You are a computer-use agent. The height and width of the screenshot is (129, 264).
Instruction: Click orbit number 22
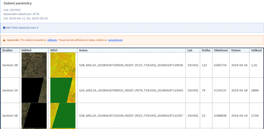203,116
